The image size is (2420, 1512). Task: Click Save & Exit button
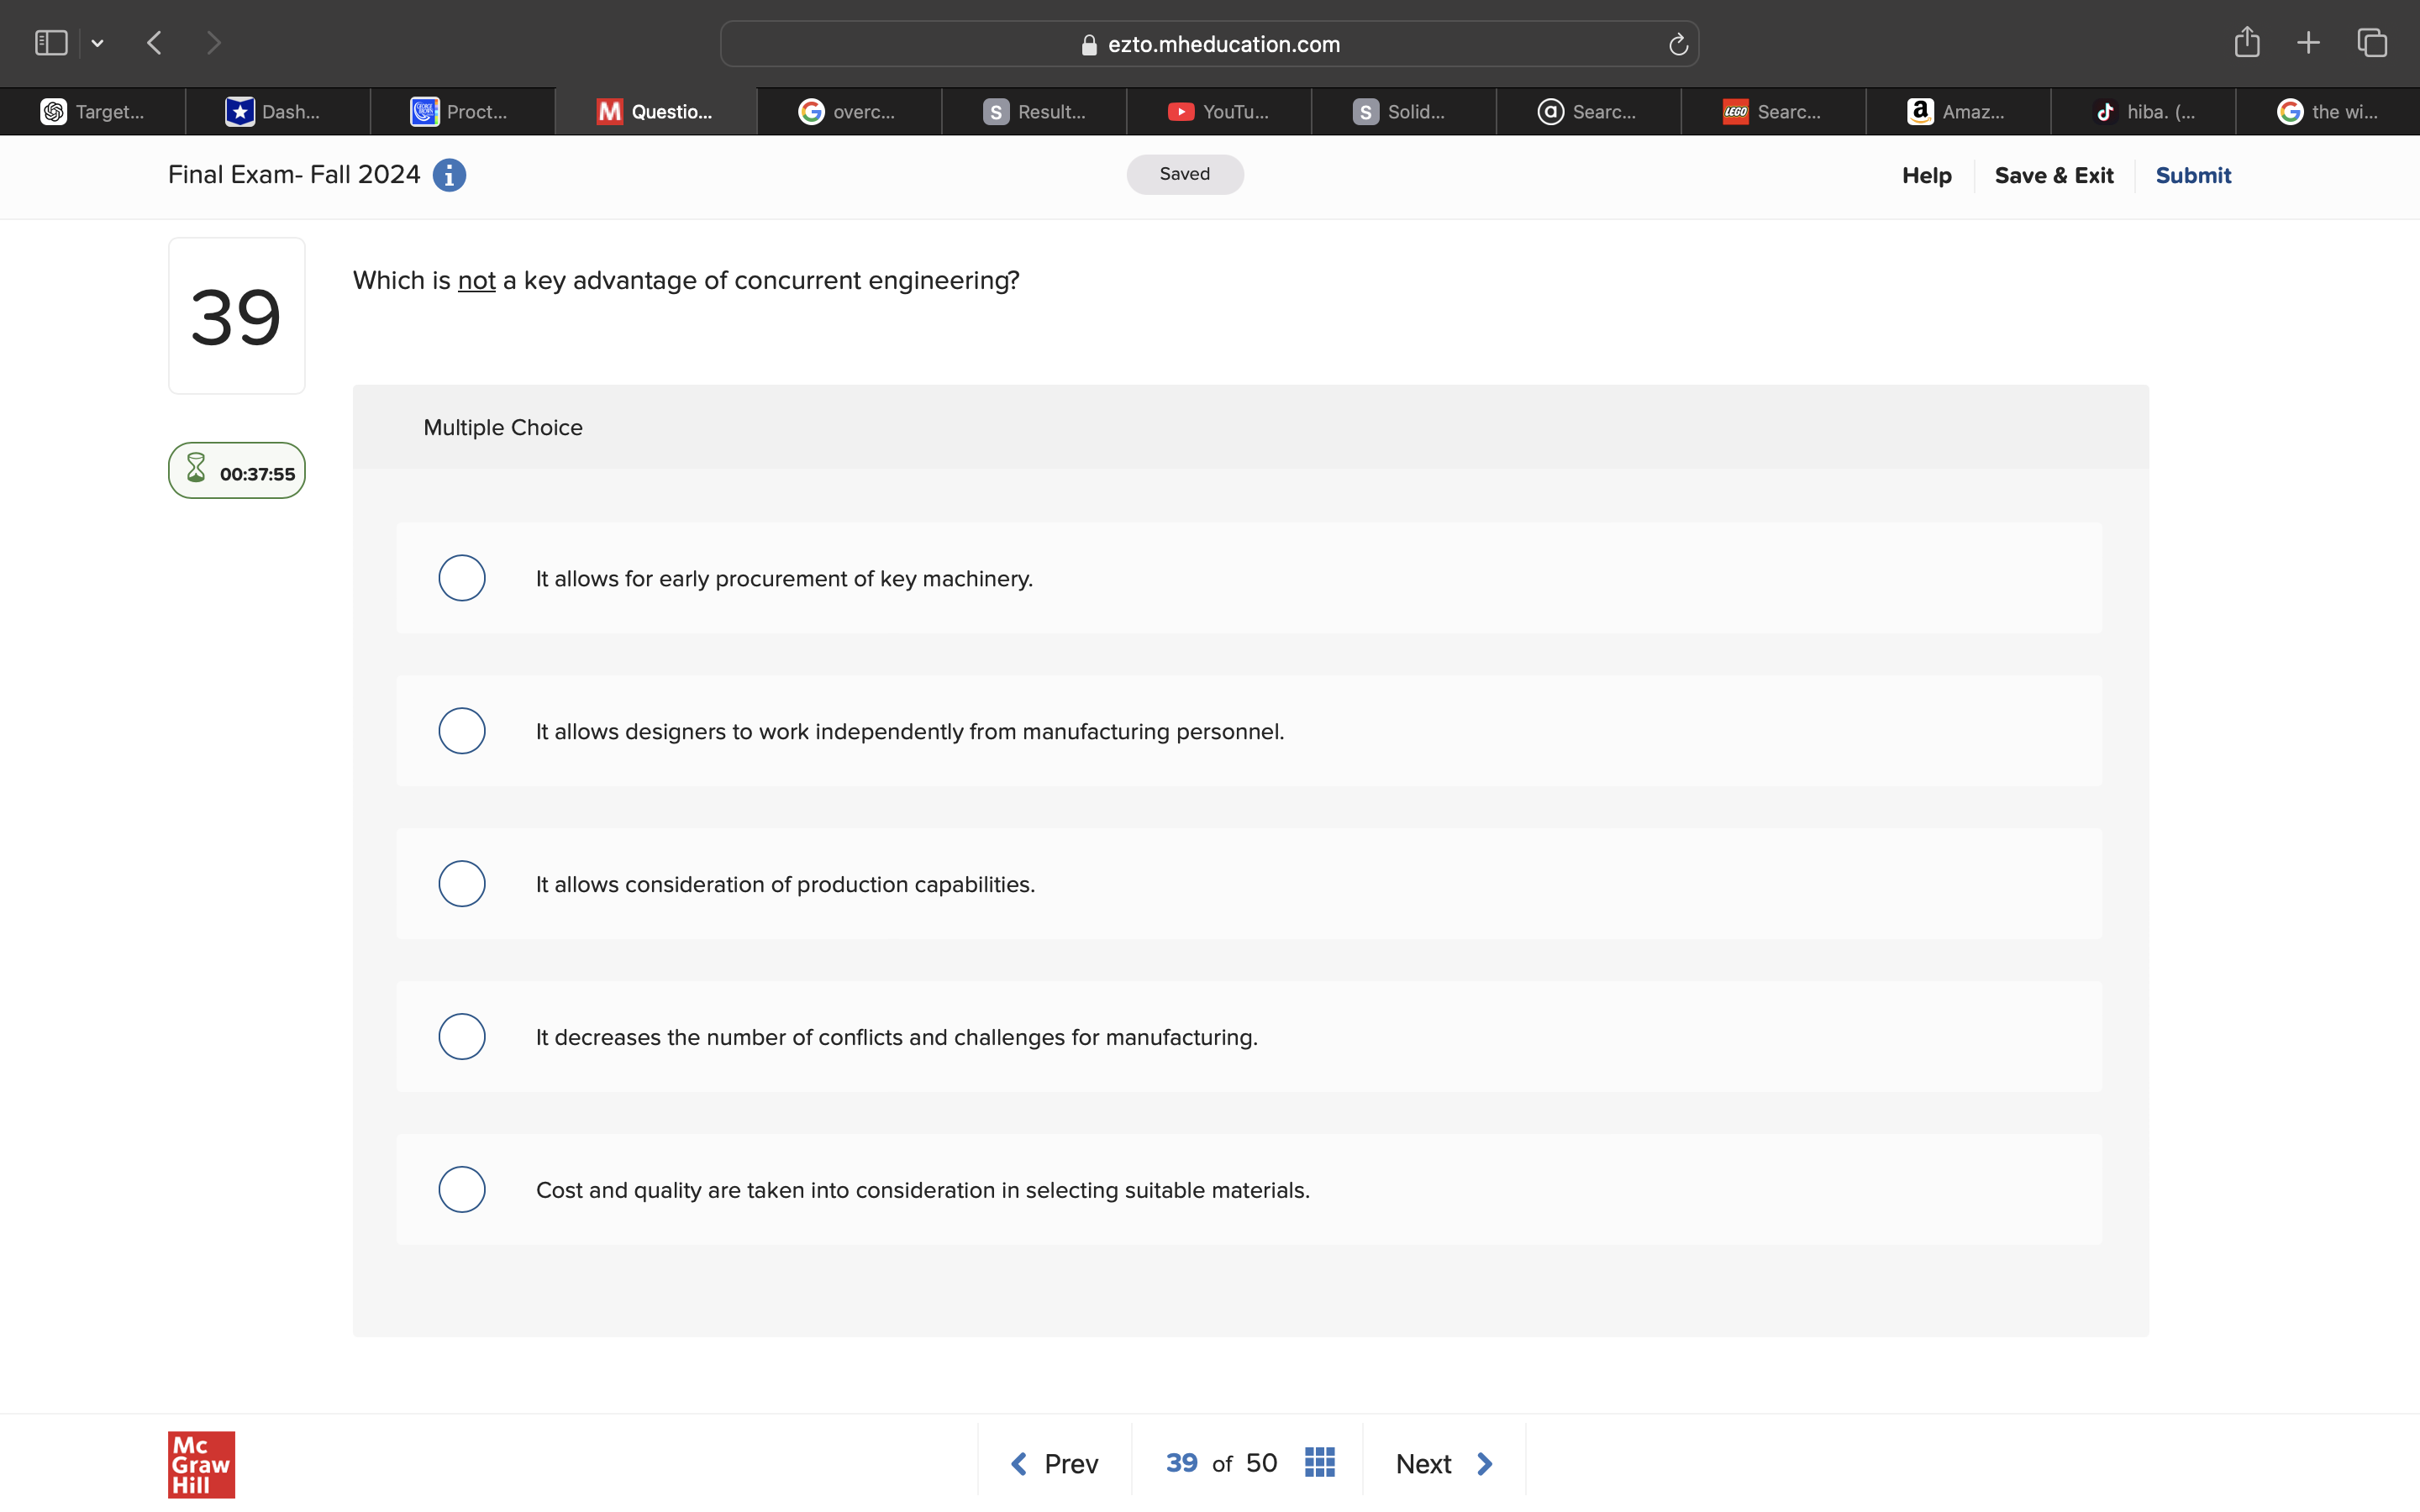[x=2053, y=175]
